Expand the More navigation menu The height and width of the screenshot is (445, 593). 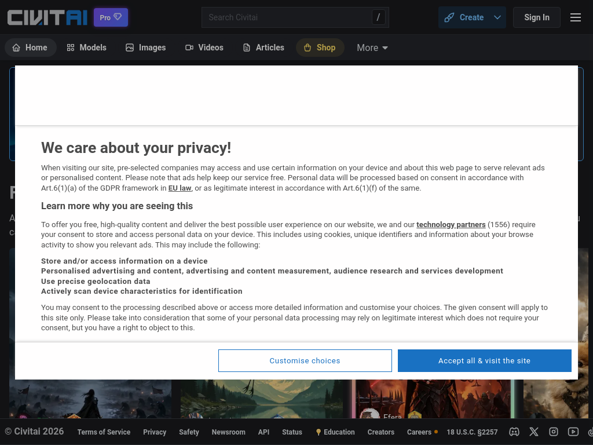372,48
